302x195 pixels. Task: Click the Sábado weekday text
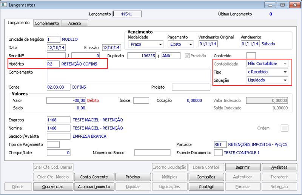click(x=268, y=44)
